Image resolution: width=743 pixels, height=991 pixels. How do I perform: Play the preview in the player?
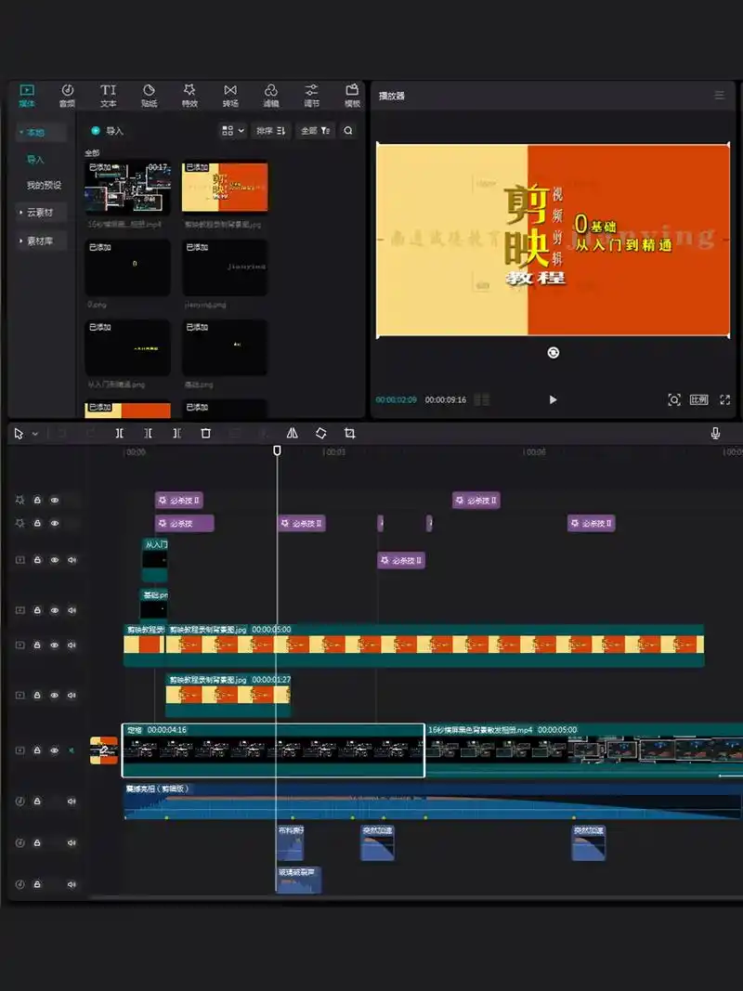point(553,399)
